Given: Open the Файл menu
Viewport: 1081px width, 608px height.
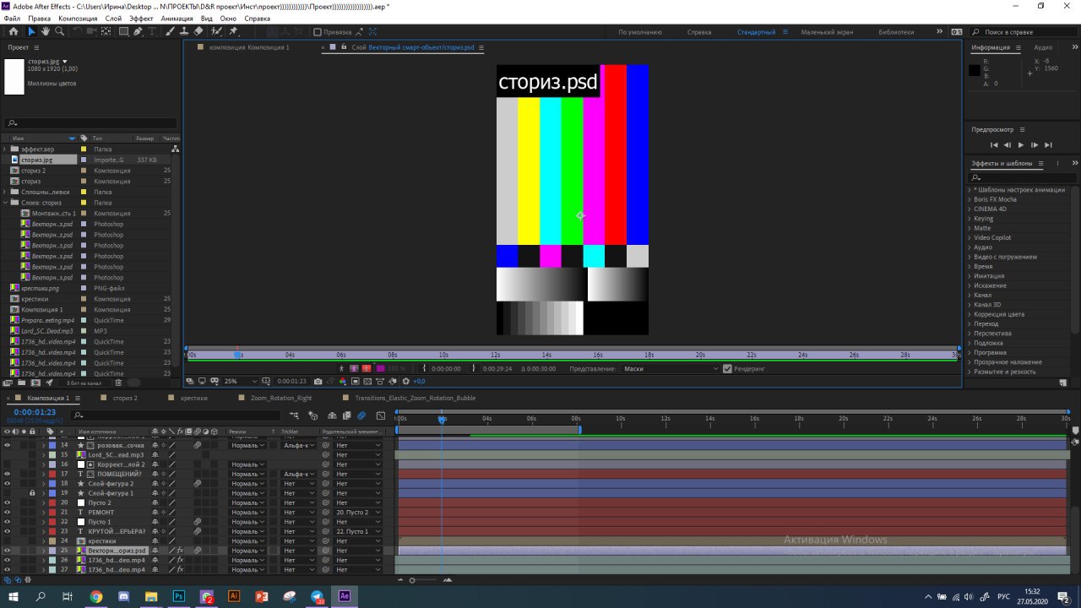Looking at the screenshot, I should [12, 18].
